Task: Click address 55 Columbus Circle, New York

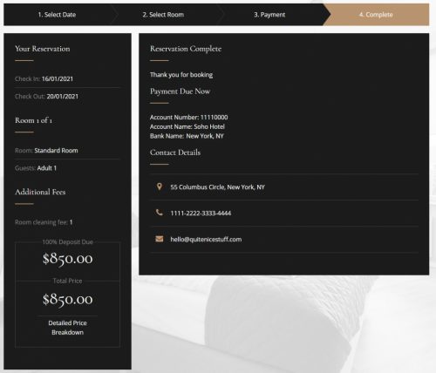Action: pos(217,187)
